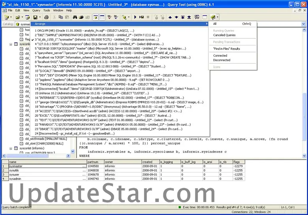Viewport: 308px width, 215px height.
Task: Open the Query menu
Action: 36,10
